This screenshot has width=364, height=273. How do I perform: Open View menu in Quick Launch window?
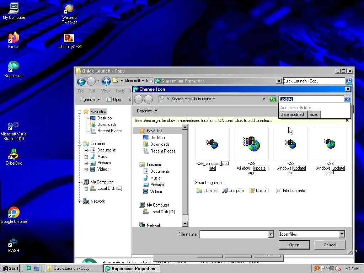click(105, 91)
